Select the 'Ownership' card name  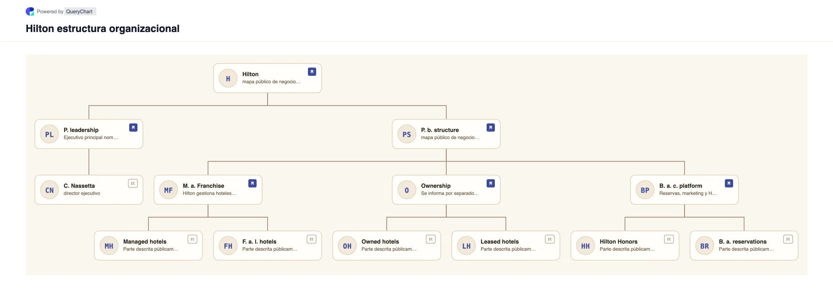coord(436,186)
